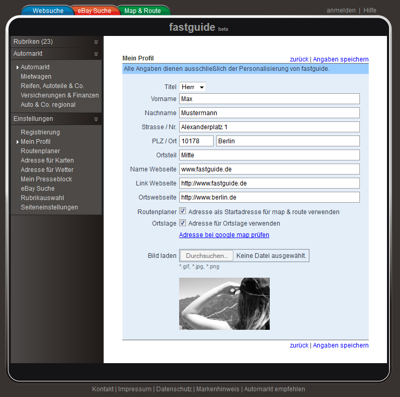Click the Impressum footer link
The height and width of the screenshot is (397, 400).
pos(135,389)
